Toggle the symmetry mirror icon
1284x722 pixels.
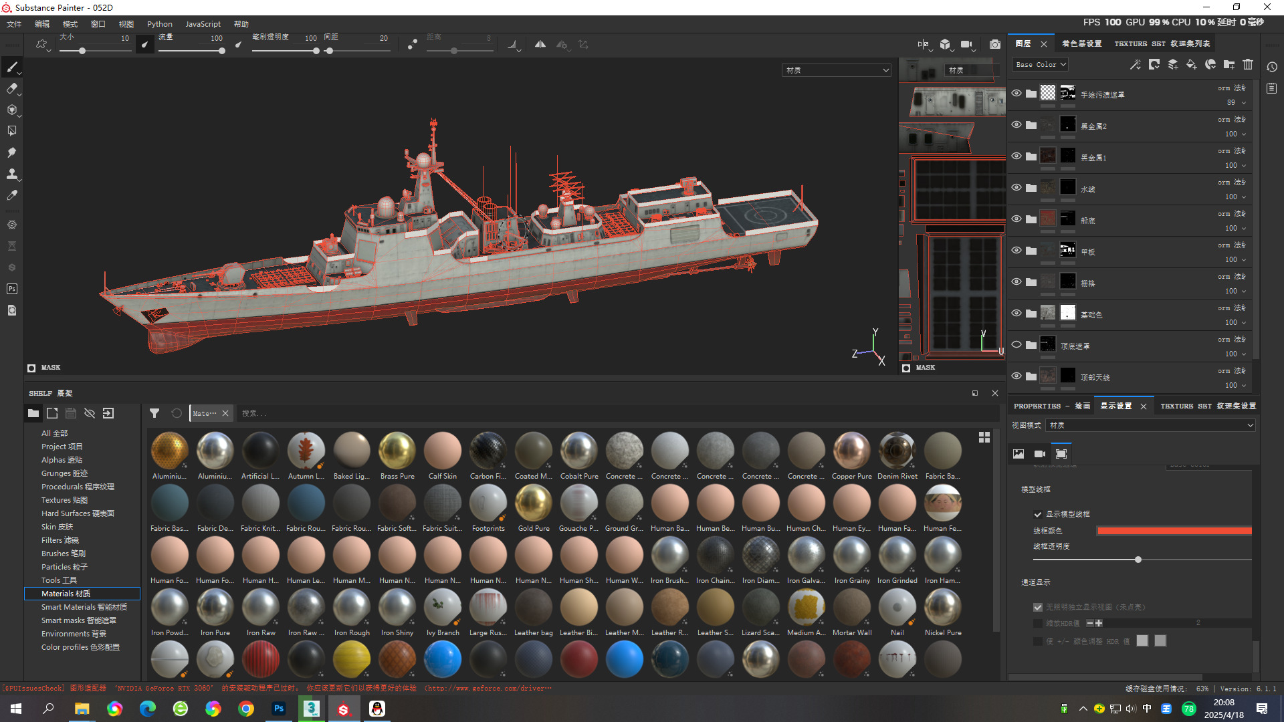coord(540,45)
